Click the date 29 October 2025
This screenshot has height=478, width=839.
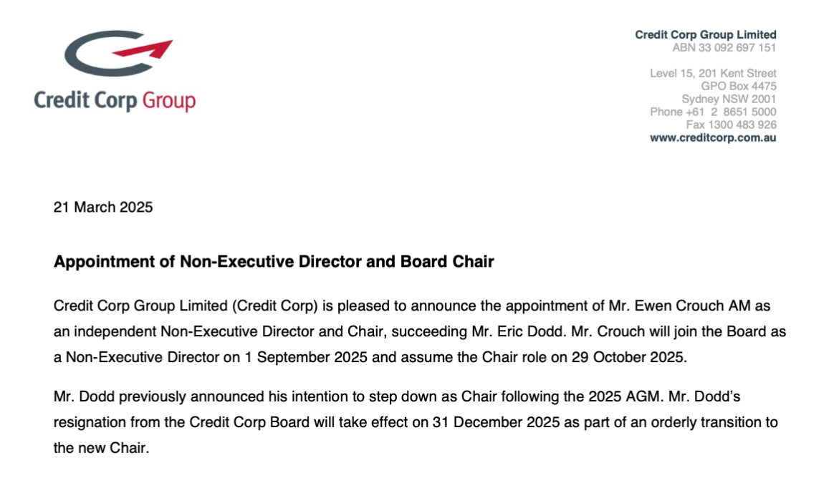[628, 357]
